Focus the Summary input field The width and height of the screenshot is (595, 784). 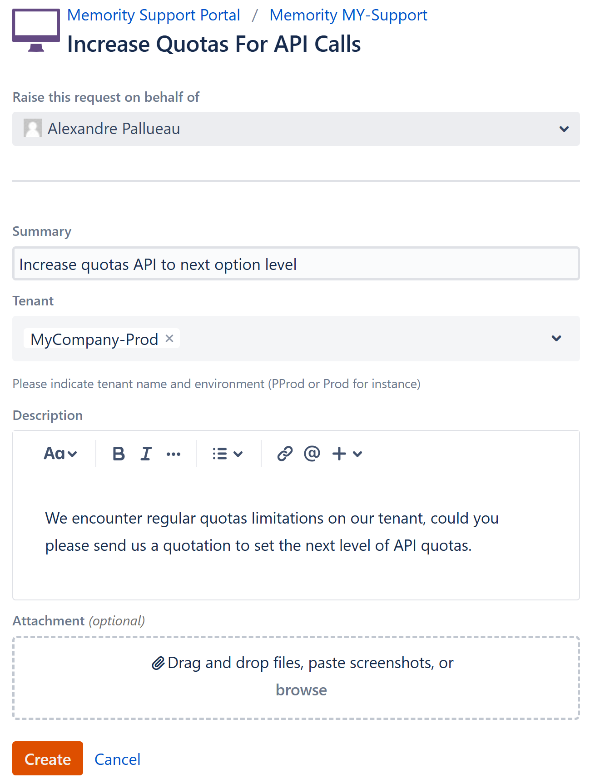coord(296,264)
